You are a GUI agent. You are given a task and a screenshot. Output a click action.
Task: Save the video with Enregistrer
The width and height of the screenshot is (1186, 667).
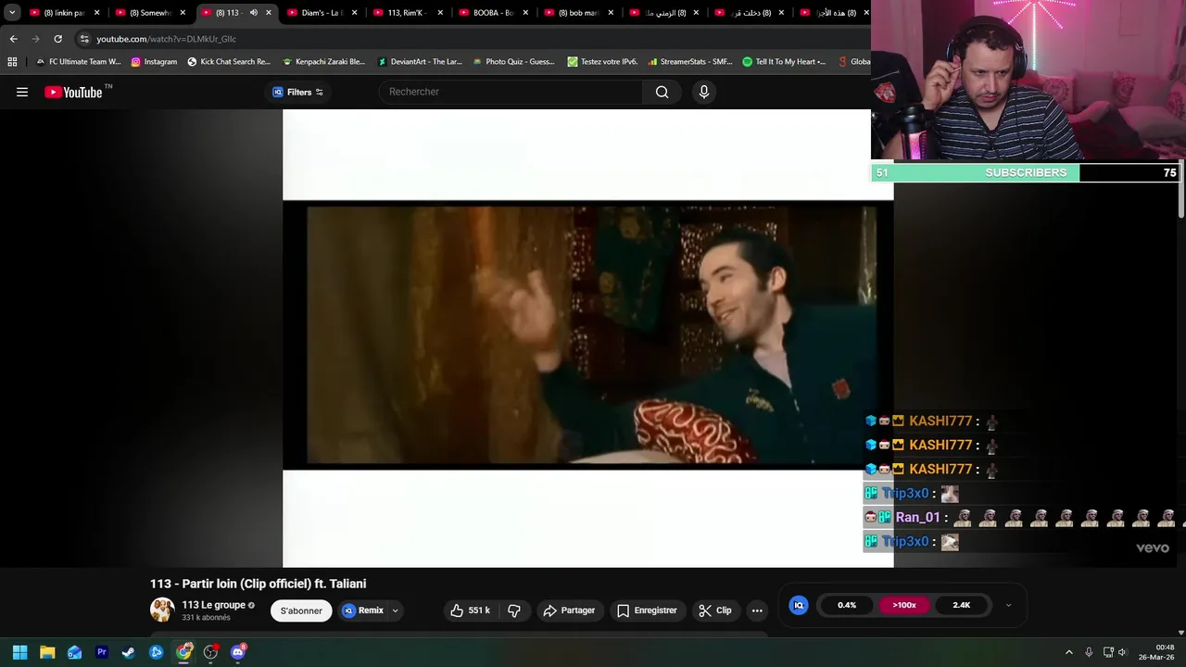coord(647,610)
